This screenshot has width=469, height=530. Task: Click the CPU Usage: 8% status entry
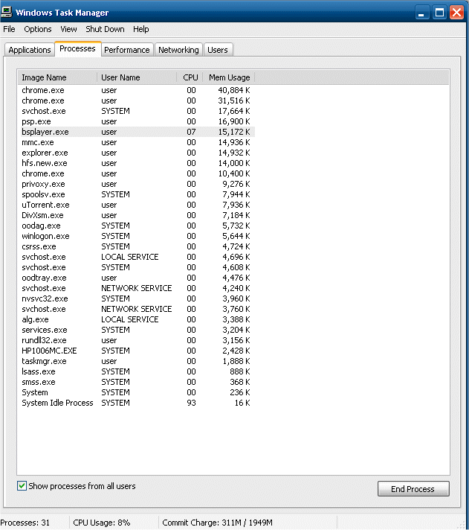click(102, 523)
